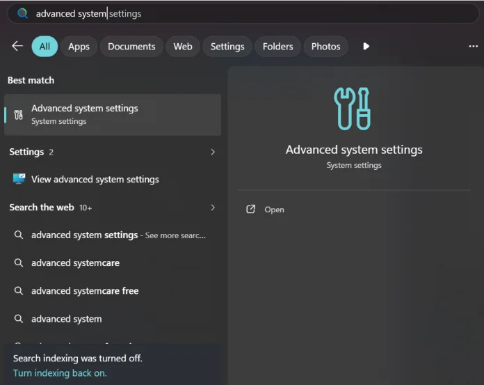The height and width of the screenshot is (385, 484).
Task: Click the open-external icon beside Open
Action: 250,209
